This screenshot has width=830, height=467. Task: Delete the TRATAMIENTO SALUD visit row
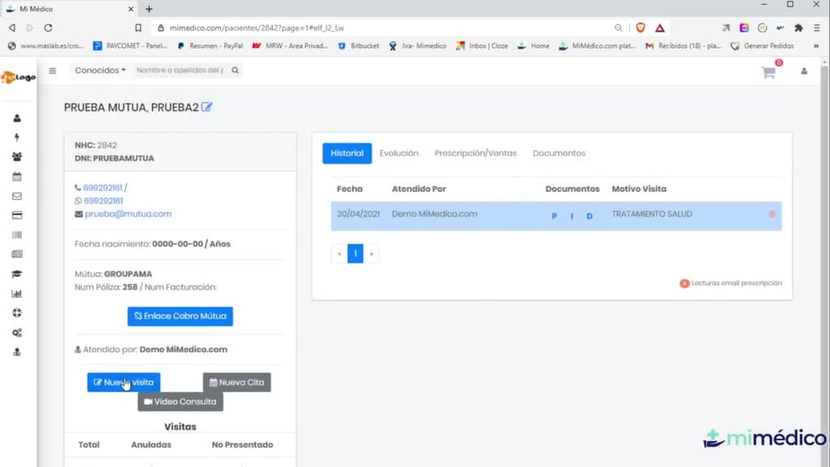coord(772,214)
